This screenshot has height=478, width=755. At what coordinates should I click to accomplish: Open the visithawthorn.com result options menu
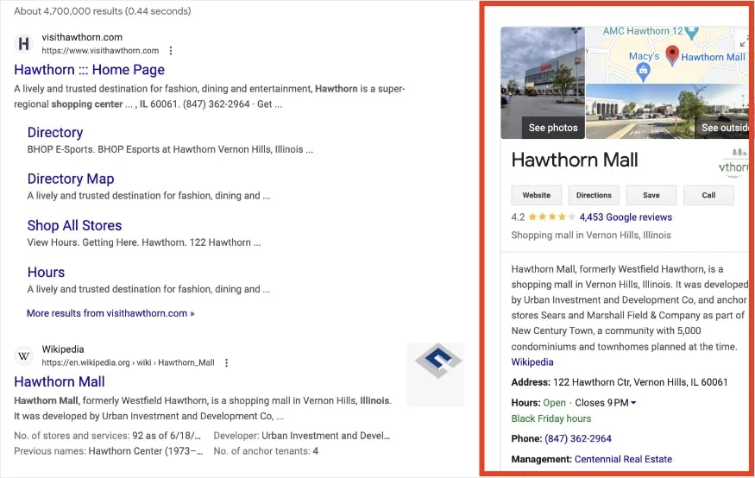(x=171, y=51)
